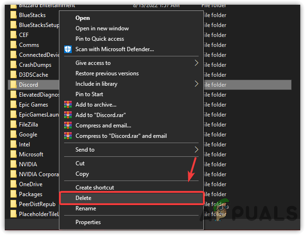Select Pin to Quick access

(x=100, y=39)
